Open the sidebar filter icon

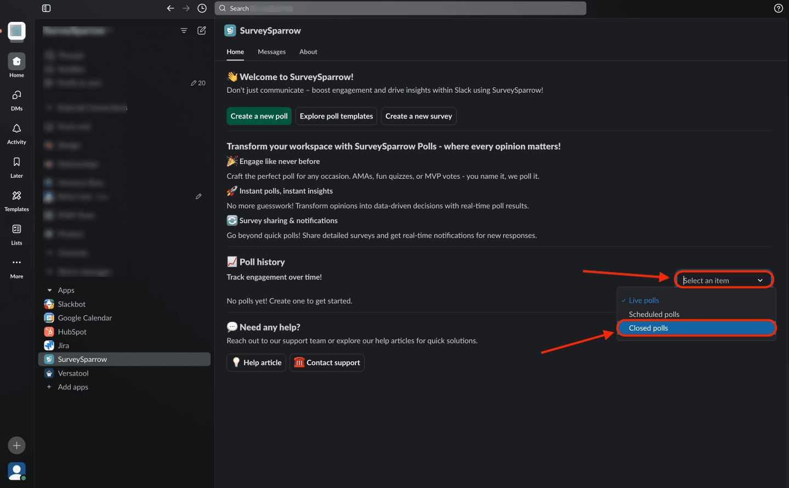(x=184, y=31)
